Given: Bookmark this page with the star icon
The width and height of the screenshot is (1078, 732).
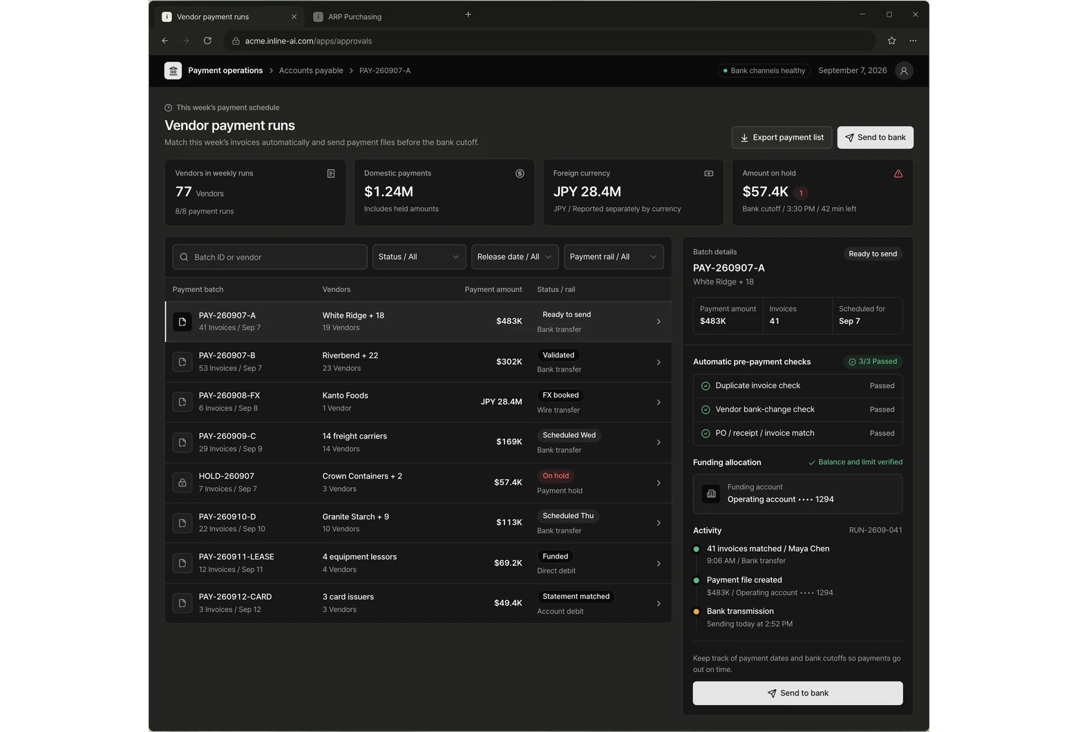Looking at the screenshot, I should [891, 41].
